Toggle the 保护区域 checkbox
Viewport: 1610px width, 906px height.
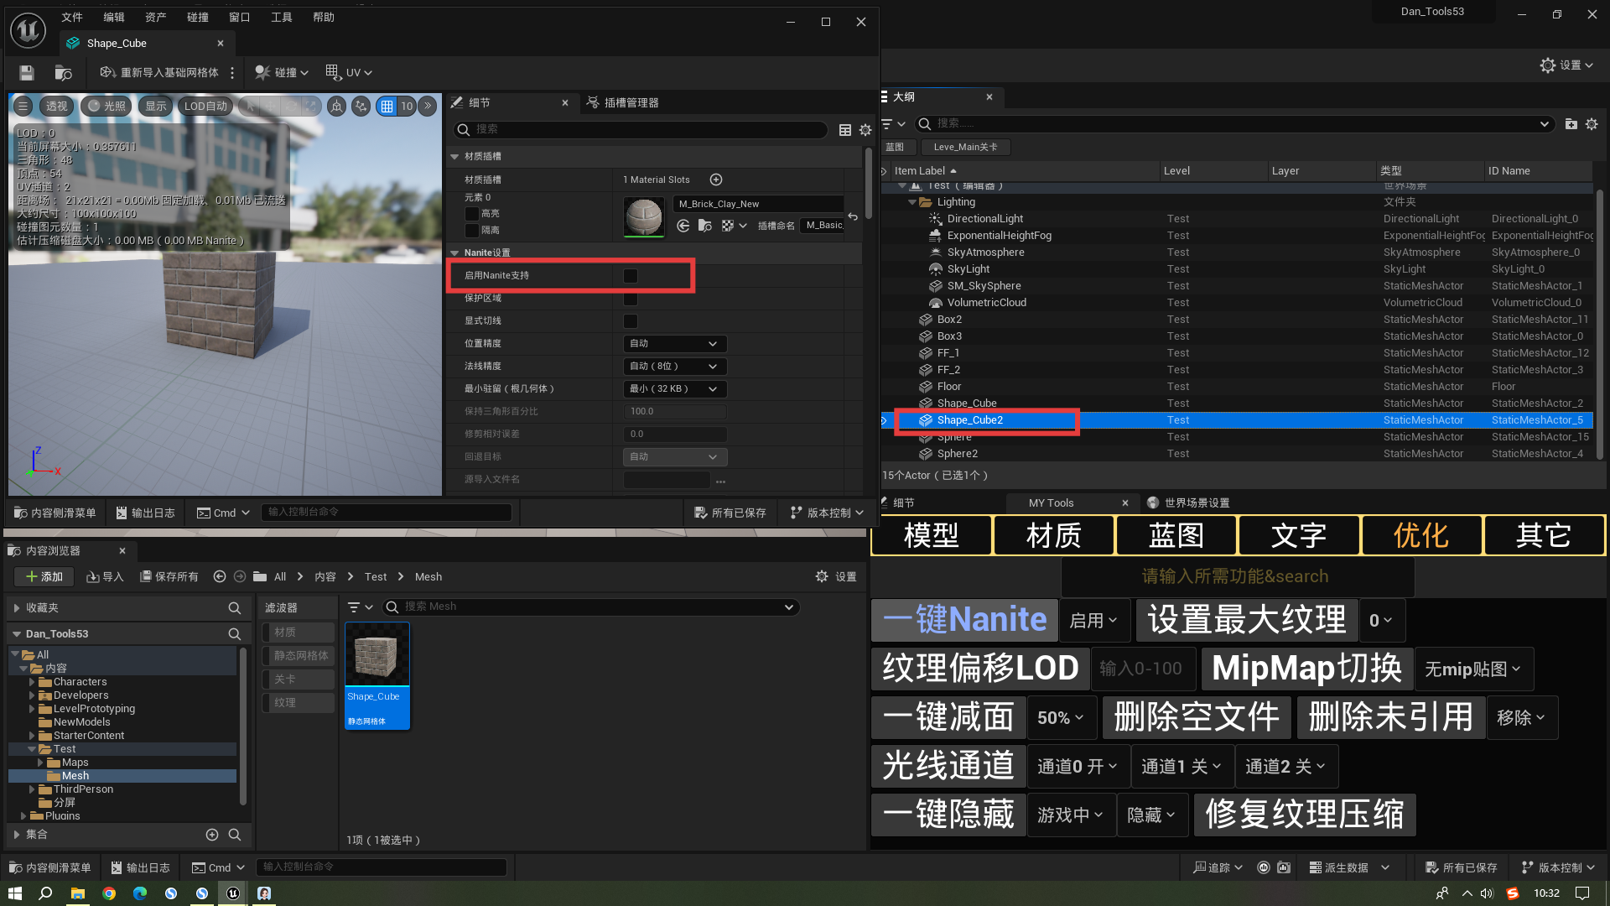pos(631,299)
